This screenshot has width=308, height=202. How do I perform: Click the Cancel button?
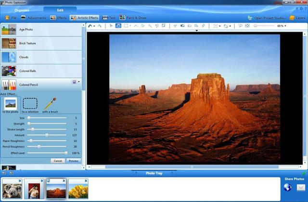pyautogui.click(x=58, y=161)
